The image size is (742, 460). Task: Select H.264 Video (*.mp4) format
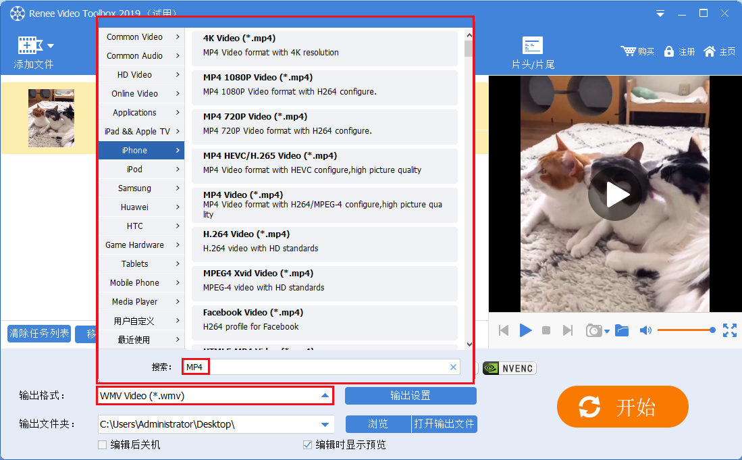pyautogui.click(x=325, y=245)
